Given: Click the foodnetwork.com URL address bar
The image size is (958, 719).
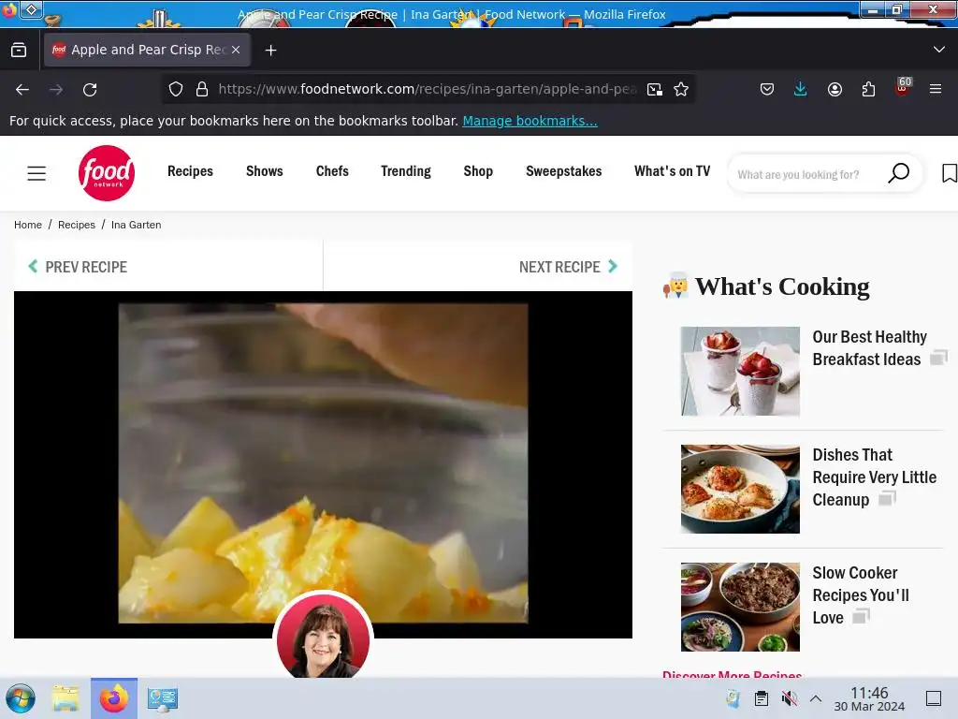Looking at the screenshot, I should tap(427, 89).
